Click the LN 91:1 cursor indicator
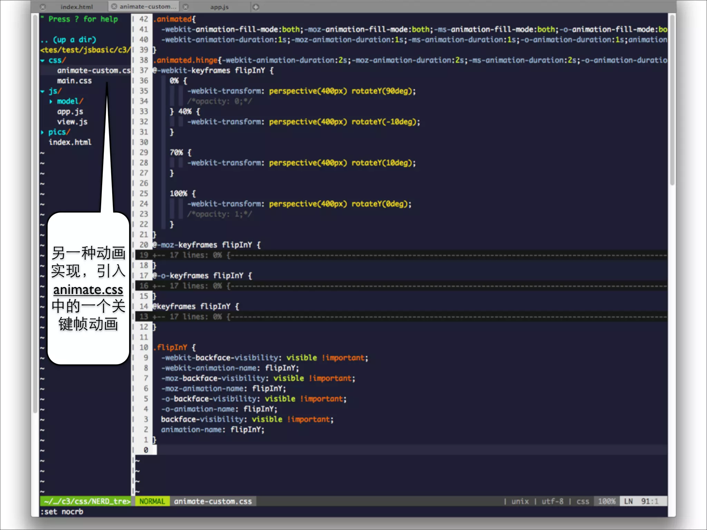The width and height of the screenshot is (707, 530). click(x=643, y=501)
